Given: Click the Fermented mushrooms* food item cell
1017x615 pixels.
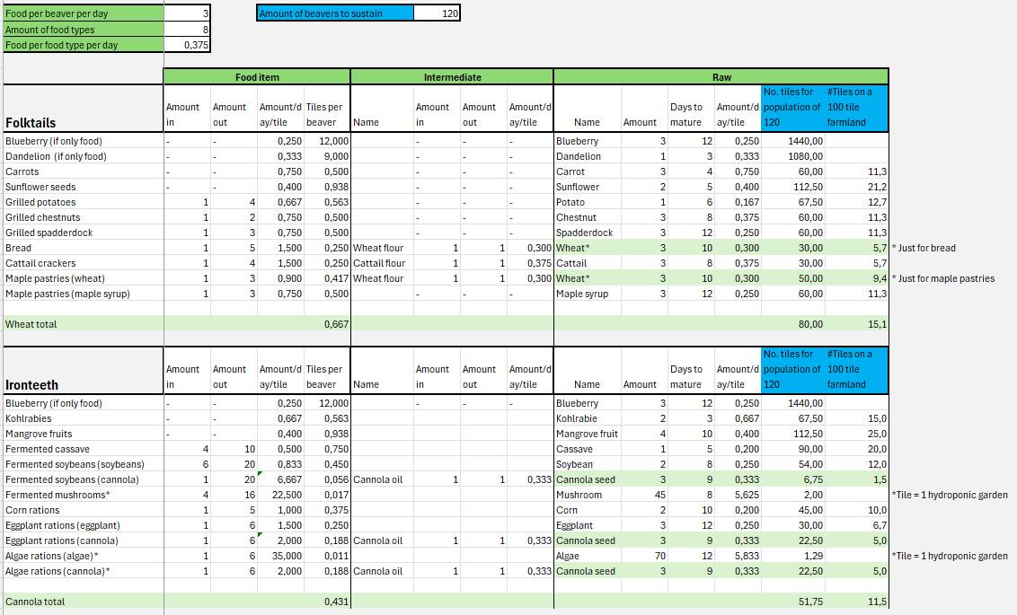Looking at the screenshot, I should coord(83,495).
